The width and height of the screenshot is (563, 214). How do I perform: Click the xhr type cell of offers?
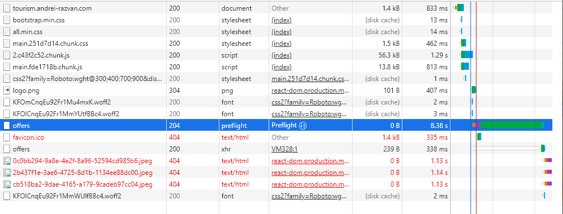226,149
